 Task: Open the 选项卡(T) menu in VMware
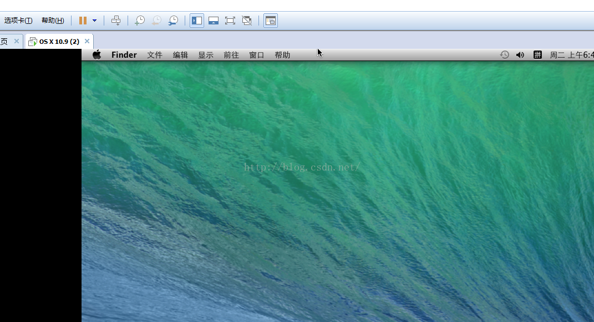[18, 21]
